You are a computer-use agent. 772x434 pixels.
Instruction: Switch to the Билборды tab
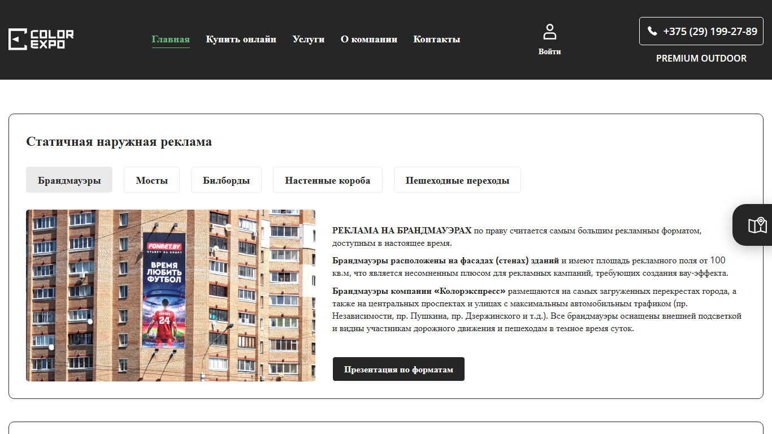[x=226, y=180]
